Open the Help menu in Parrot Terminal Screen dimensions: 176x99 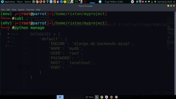38,10
